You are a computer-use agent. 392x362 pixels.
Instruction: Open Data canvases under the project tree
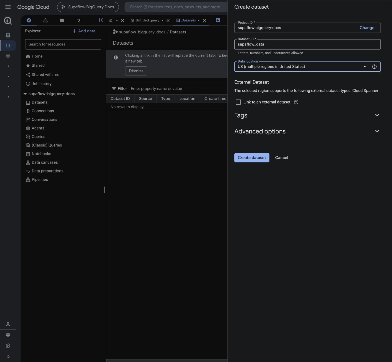tap(45, 162)
